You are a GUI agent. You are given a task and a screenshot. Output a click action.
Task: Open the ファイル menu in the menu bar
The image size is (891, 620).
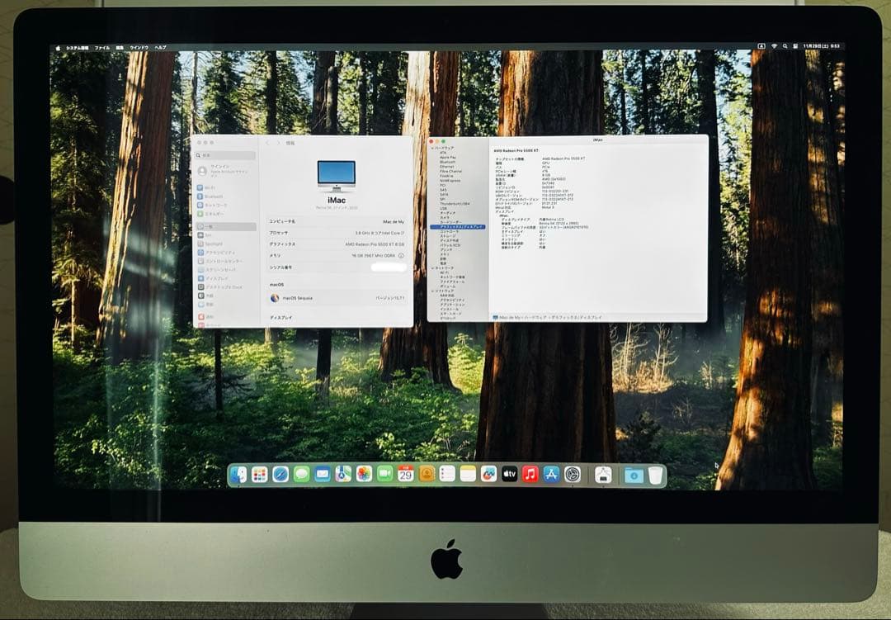point(102,48)
